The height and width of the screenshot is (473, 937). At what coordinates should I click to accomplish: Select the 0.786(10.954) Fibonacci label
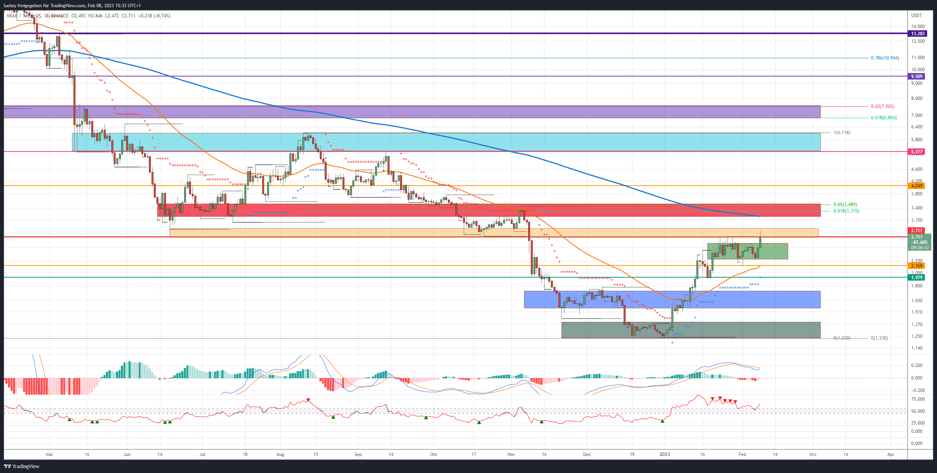tap(885, 58)
